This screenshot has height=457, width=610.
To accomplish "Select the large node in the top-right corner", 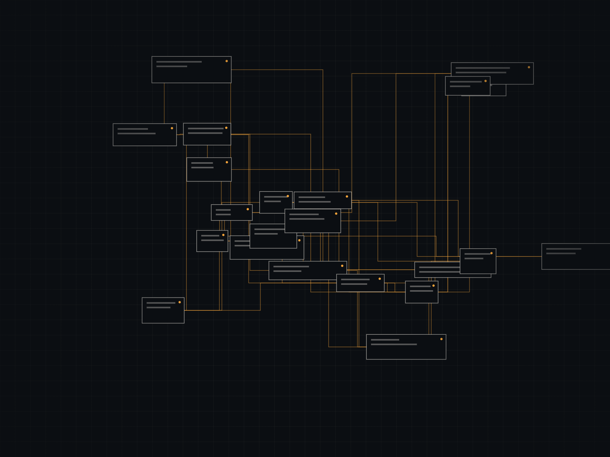I will click(492, 73).
